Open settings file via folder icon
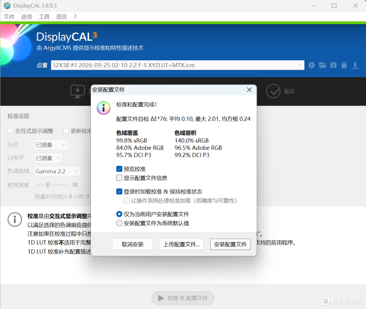The image size is (366, 309). (x=322, y=65)
